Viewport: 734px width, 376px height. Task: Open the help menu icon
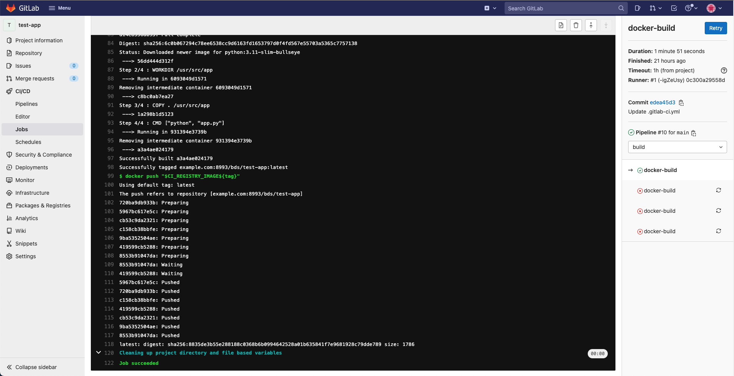point(690,8)
